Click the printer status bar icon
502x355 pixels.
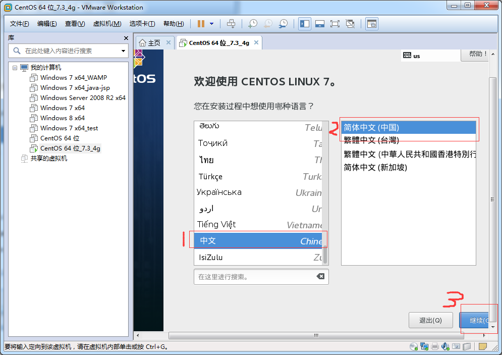tap(435, 346)
